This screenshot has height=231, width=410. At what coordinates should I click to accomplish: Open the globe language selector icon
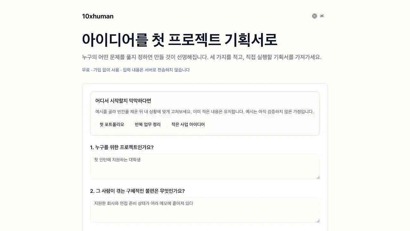pos(315,16)
